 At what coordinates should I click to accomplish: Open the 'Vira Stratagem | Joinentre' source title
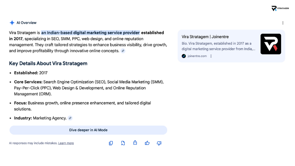[x=205, y=37]
